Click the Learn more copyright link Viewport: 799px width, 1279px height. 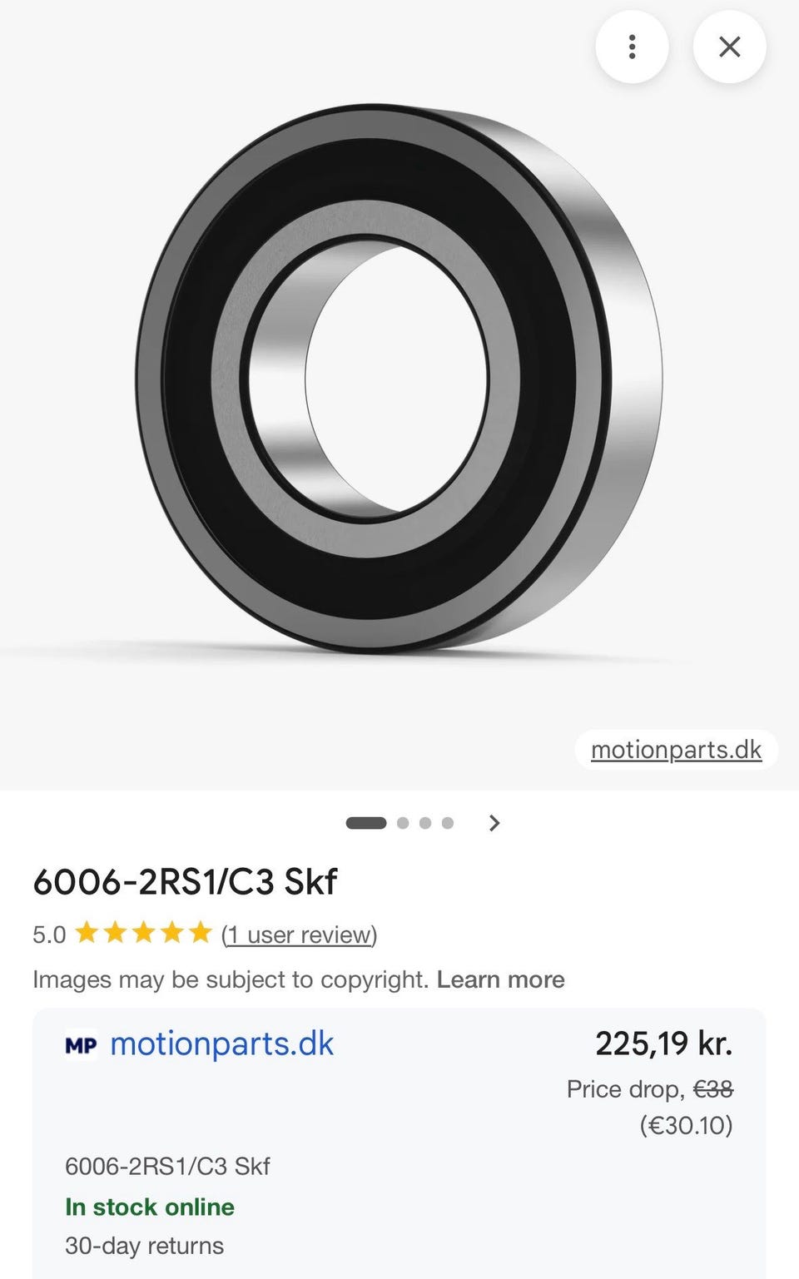pyautogui.click(x=500, y=979)
